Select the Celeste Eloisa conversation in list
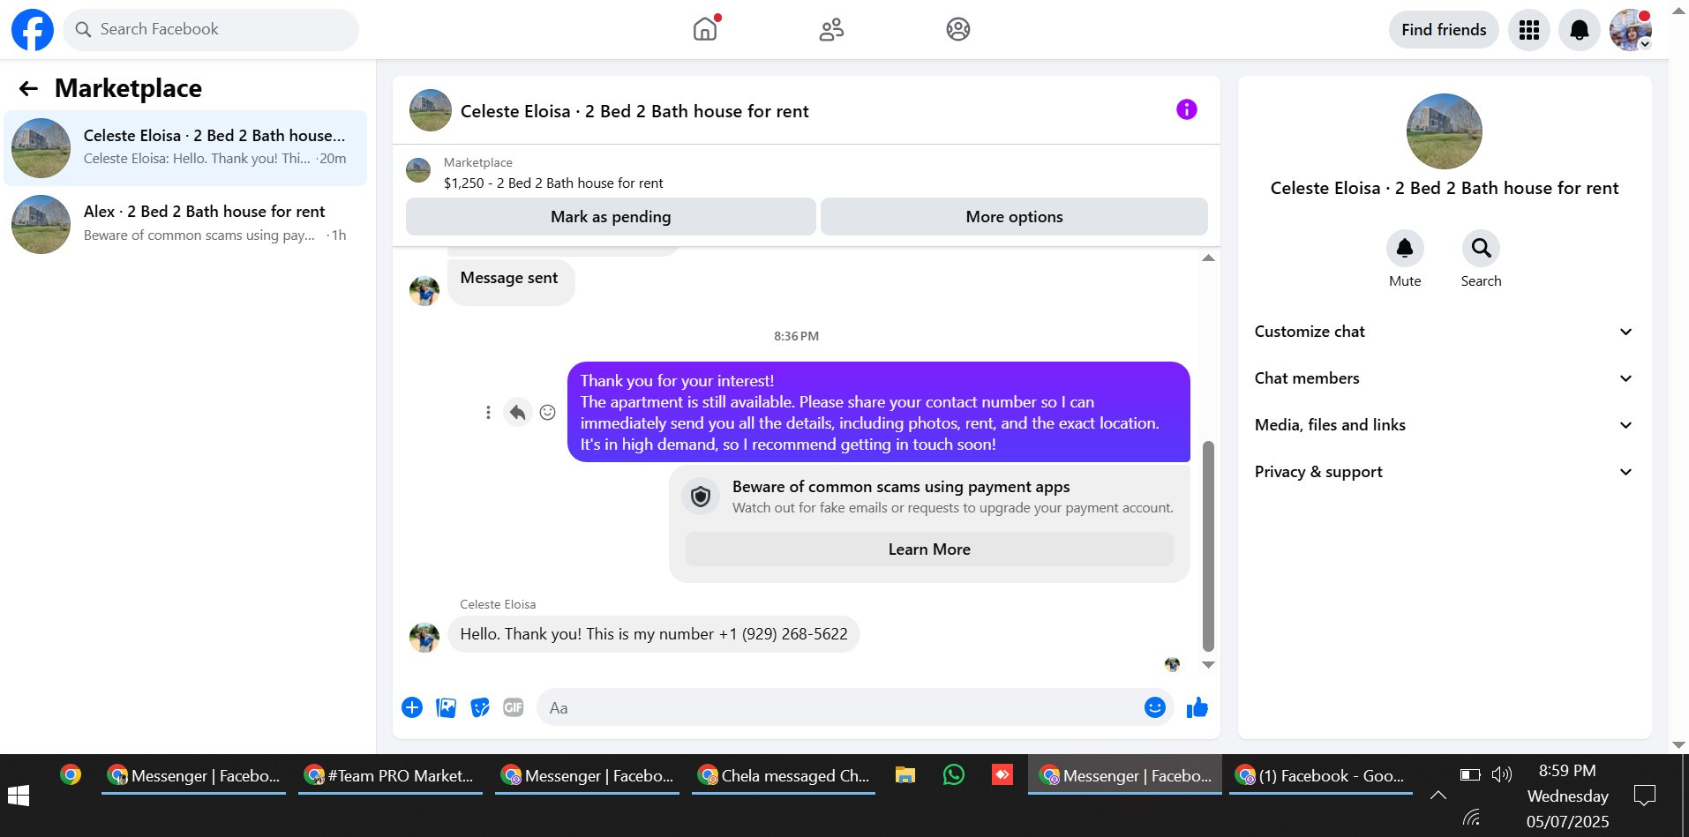Screen dimensions: 1689x837 pyautogui.click(x=185, y=148)
